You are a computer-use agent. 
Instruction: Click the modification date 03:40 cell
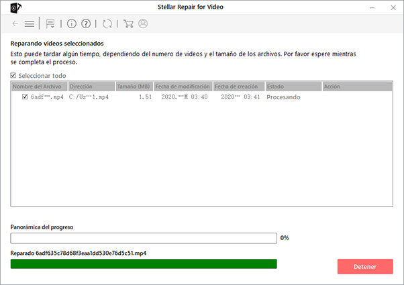point(185,97)
